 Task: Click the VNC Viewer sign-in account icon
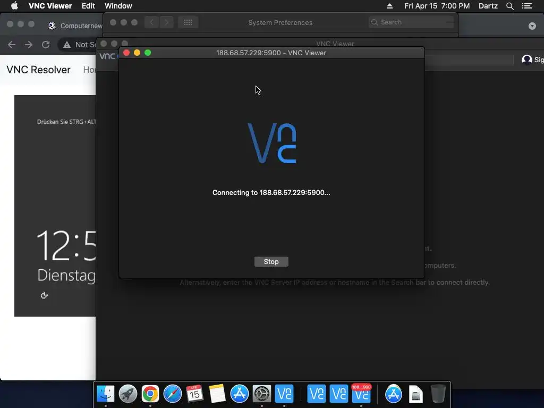pos(526,59)
